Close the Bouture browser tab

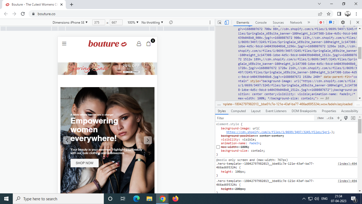point(61,5)
